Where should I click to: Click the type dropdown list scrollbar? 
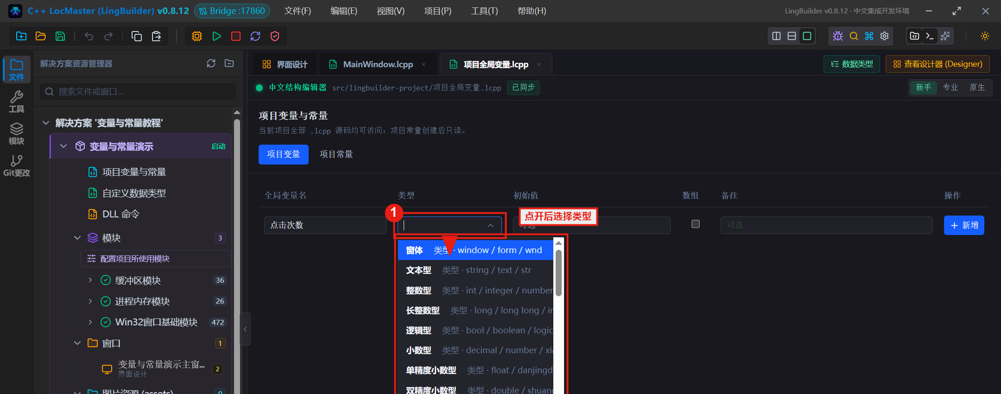coord(558,273)
